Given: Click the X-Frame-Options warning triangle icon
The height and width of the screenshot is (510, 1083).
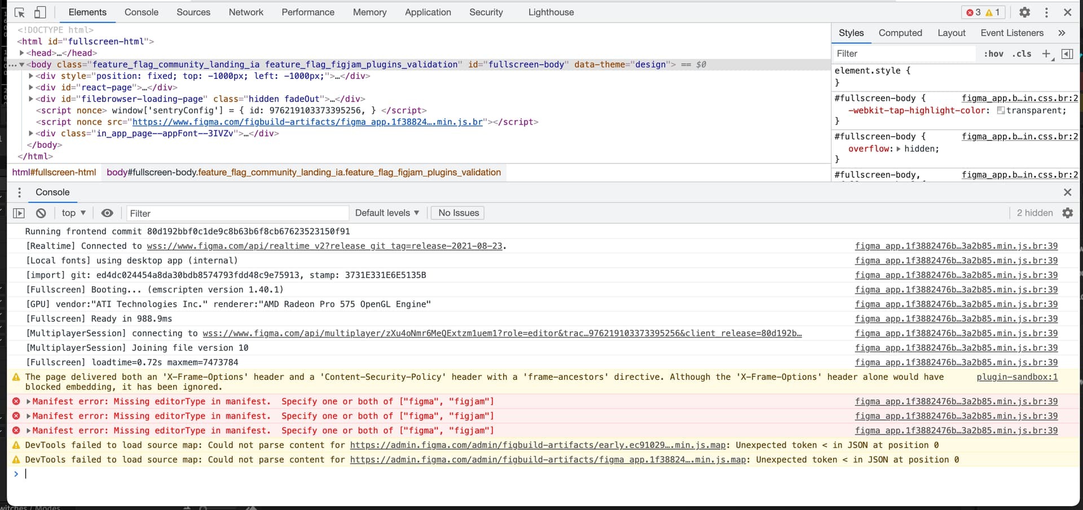Looking at the screenshot, I should point(16,377).
